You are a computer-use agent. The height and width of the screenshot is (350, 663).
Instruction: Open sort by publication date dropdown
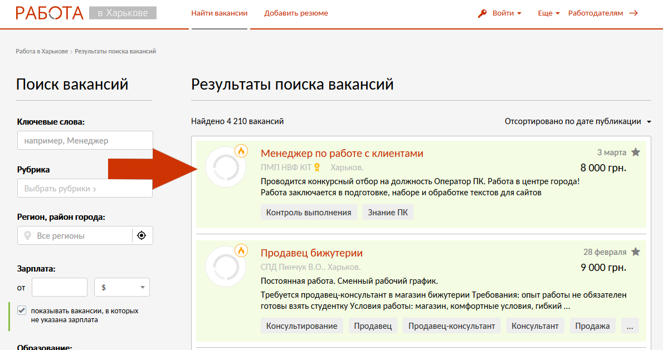pos(577,121)
